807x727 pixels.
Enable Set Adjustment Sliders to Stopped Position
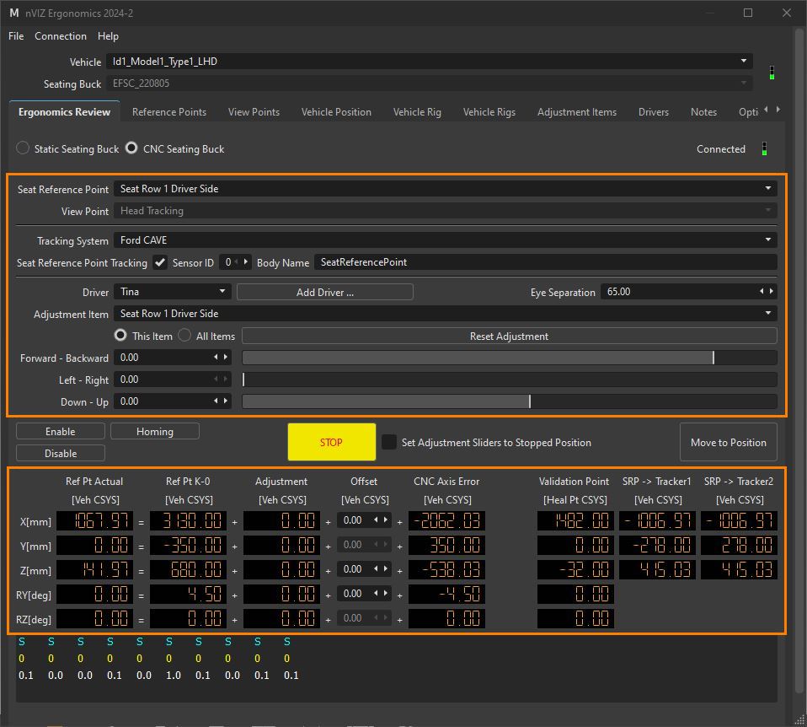pos(389,442)
